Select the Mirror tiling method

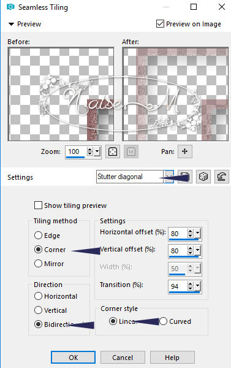tap(38, 264)
